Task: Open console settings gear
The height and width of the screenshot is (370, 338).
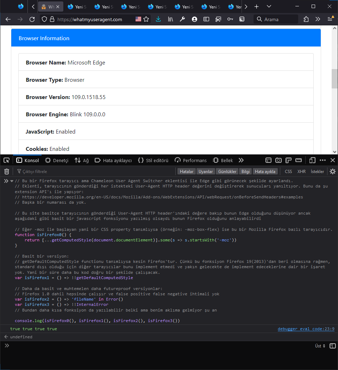Action: (333, 172)
